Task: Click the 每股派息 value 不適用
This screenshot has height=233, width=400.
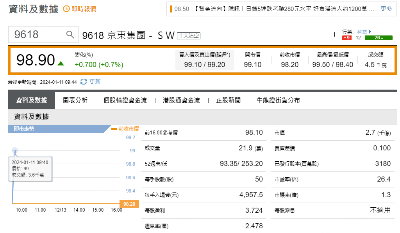Action: click(x=380, y=210)
